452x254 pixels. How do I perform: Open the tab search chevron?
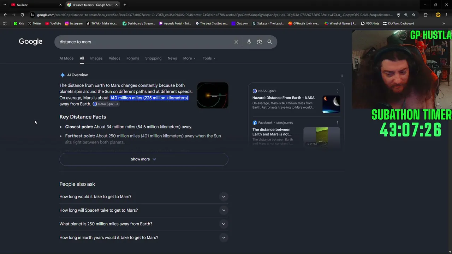[x=5, y=5]
